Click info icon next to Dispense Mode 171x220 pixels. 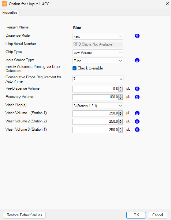click(137, 36)
